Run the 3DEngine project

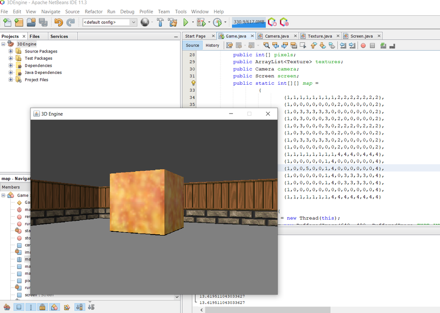pos(186,22)
